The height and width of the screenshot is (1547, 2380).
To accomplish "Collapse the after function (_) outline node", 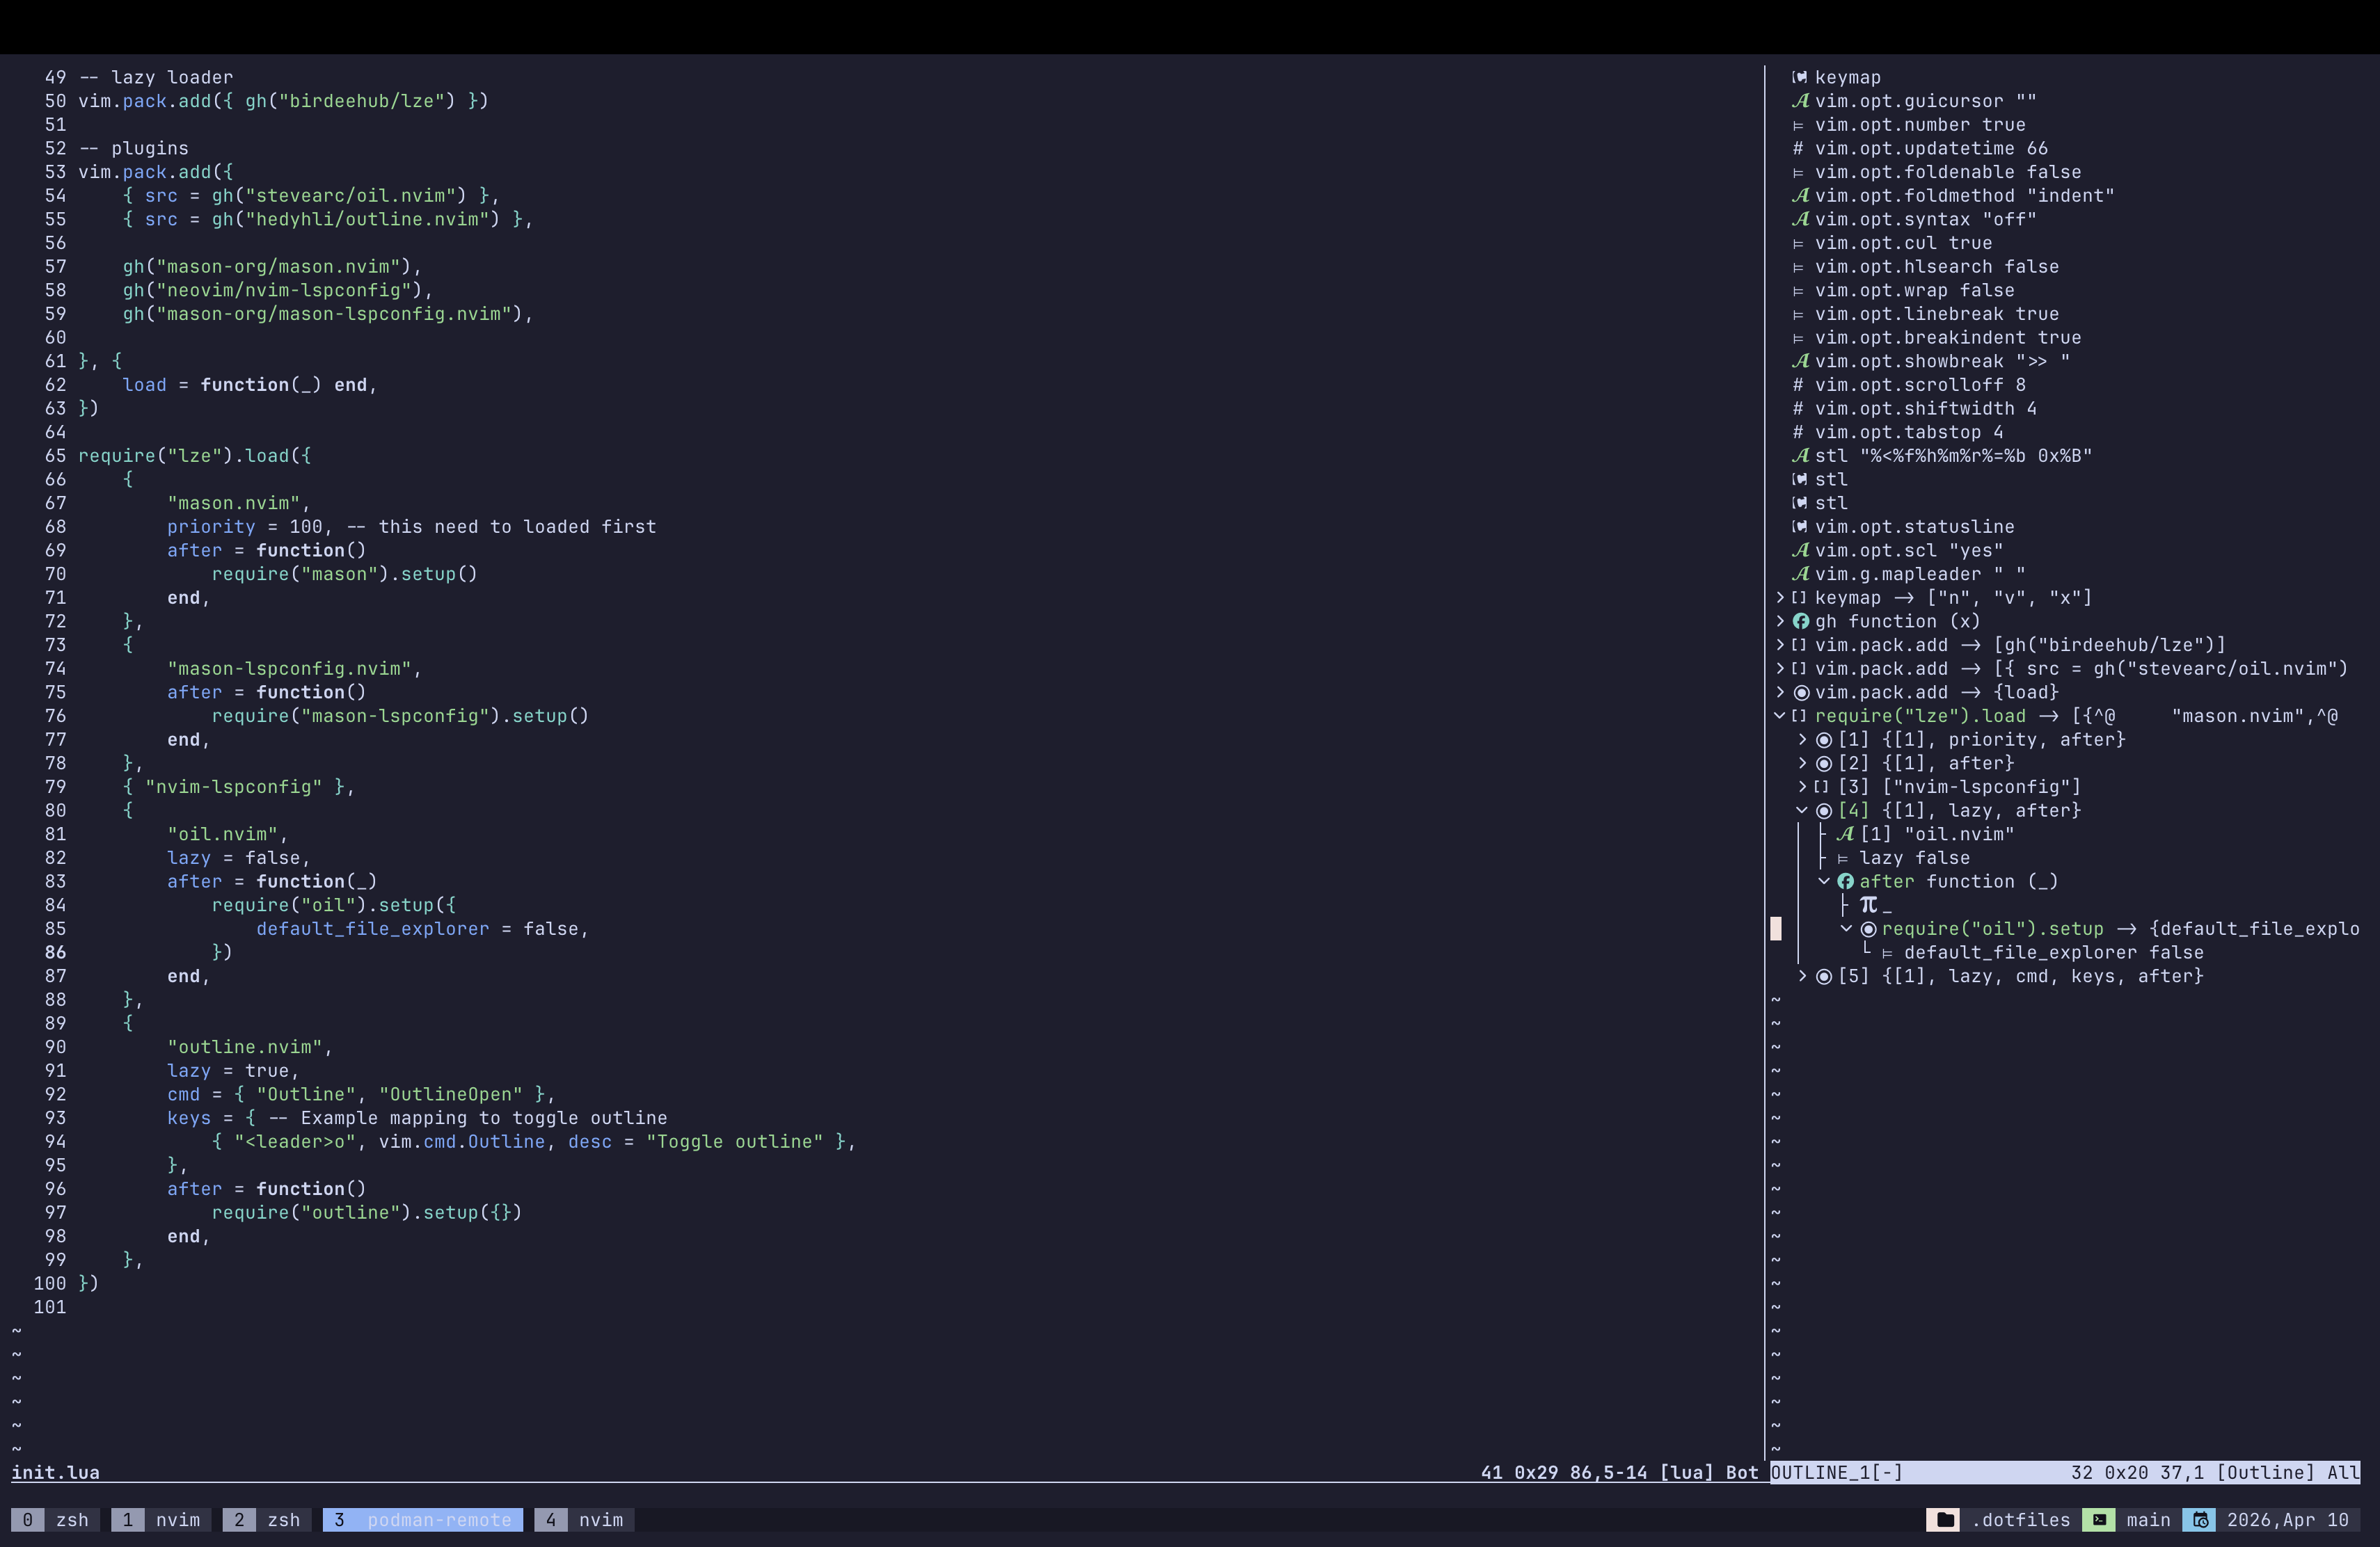I will [1824, 881].
